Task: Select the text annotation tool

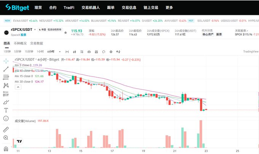Action: [6, 110]
